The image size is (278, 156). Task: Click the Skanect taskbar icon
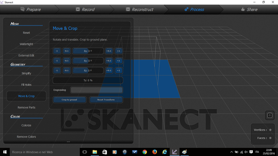click(175, 152)
